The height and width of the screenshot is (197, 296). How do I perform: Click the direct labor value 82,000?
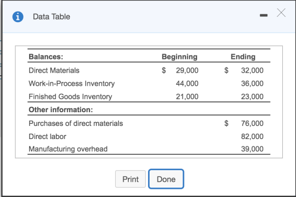point(252,136)
